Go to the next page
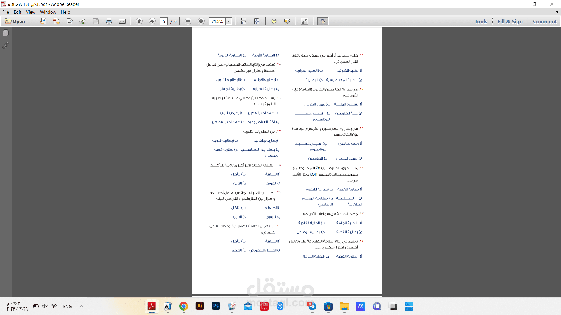This screenshot has height=315, width=561. click(x=152, y=21)
